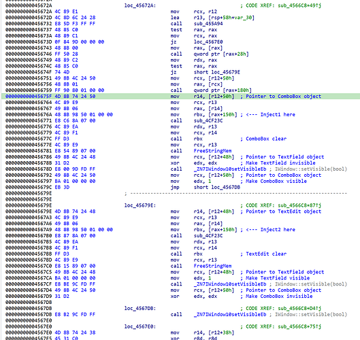This screenshot has width=360, height=340.
Task: Click sub_4CF23C call at address 456771
Action: click(x=208, y=120)
